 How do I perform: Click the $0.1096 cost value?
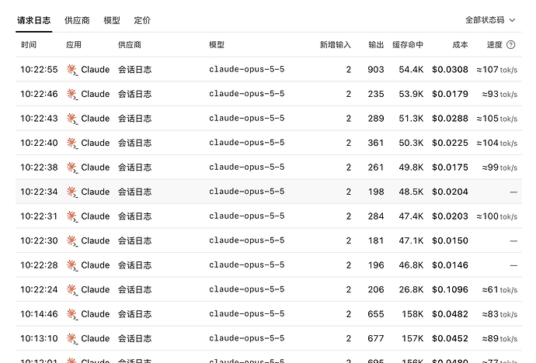click(x=450, y=289)
